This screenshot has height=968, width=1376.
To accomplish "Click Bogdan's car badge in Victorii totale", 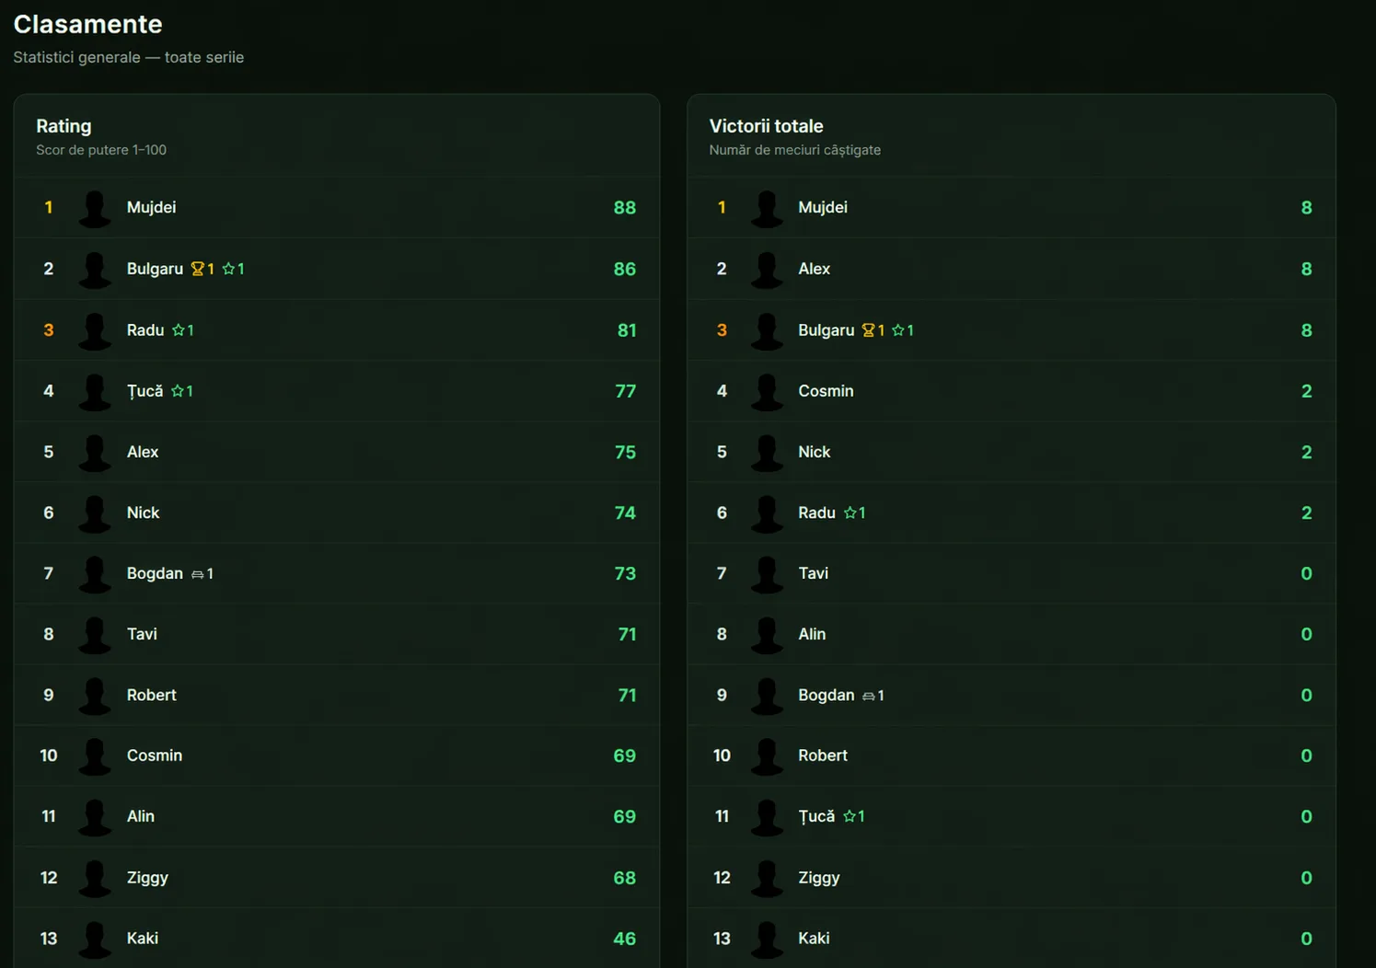I will click(868, 696).
